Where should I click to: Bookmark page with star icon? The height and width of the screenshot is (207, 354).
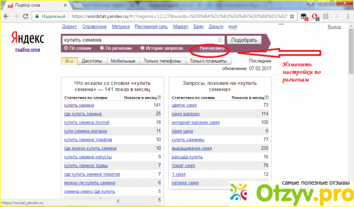292,16
